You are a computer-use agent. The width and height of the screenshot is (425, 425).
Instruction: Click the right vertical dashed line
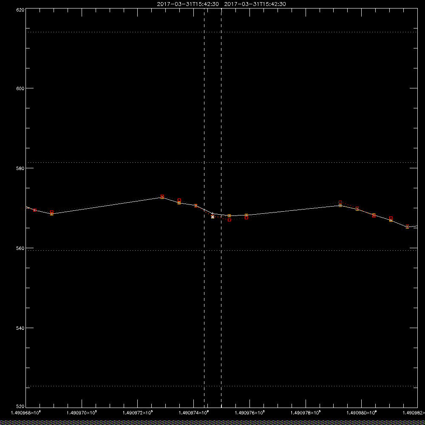(221, 208)
